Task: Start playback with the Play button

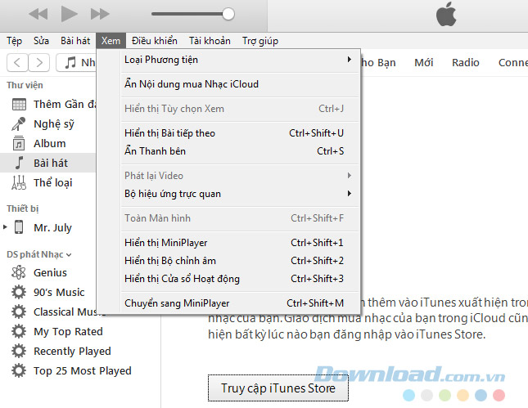Action: [x=70, y=14]
